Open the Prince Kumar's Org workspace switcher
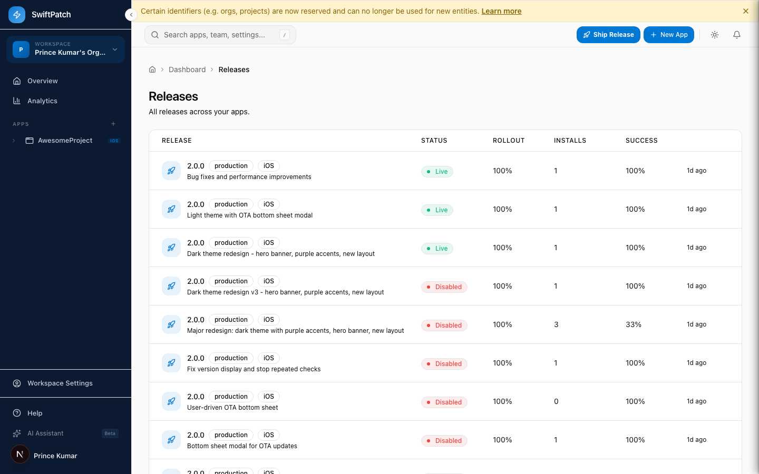This screenshot has height=474, width=759. pos(65,49)
